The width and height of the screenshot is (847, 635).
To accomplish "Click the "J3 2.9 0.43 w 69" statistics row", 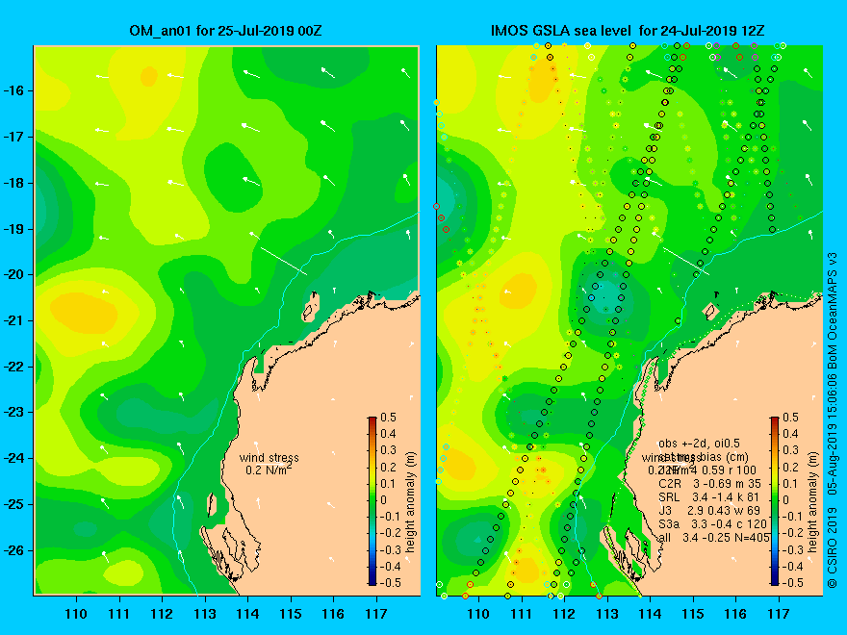I will click(709, 510).
